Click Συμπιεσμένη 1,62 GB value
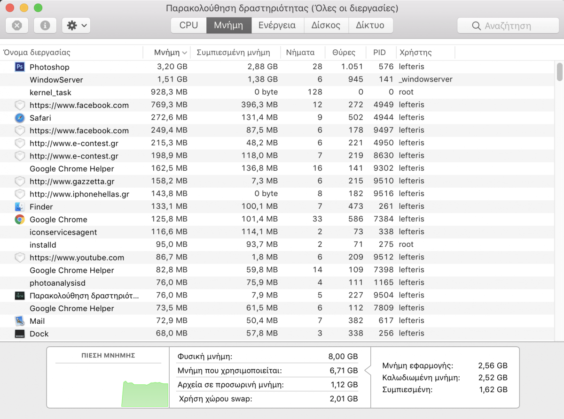 point(493,389)
